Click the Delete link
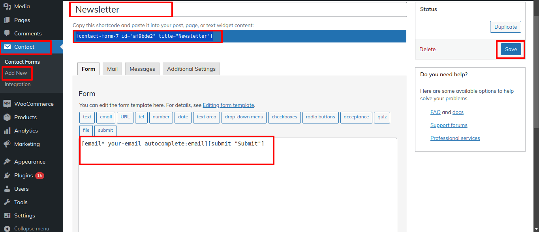This screenshot has width=539, height=232. tap(427, 50)
